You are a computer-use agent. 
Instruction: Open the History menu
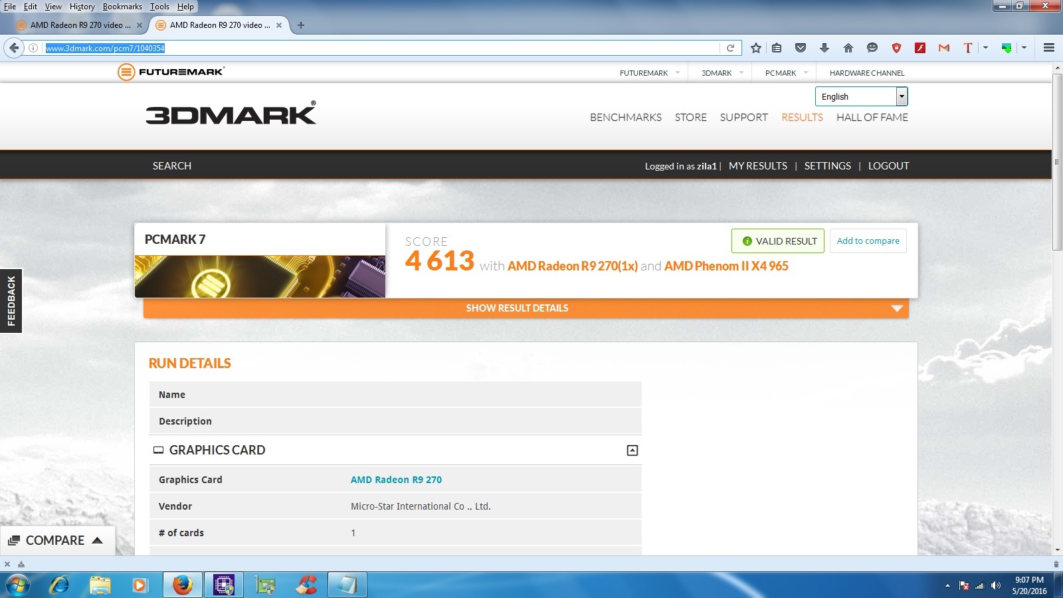click(x=82, y=7)
